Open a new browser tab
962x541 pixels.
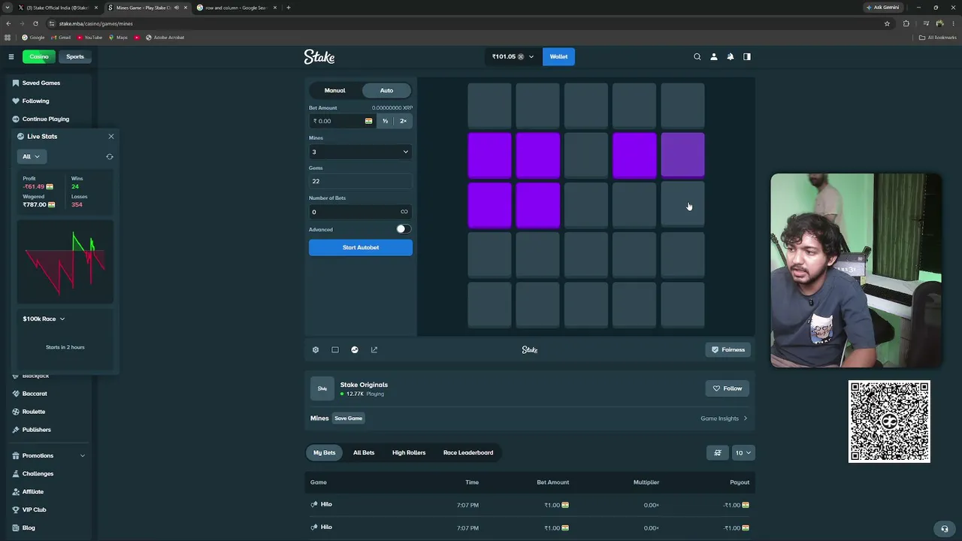click(x=289, y=8)
